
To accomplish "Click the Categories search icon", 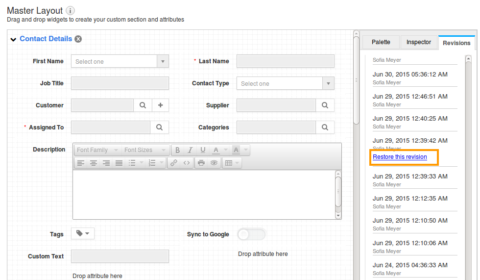I will point(325,127).
